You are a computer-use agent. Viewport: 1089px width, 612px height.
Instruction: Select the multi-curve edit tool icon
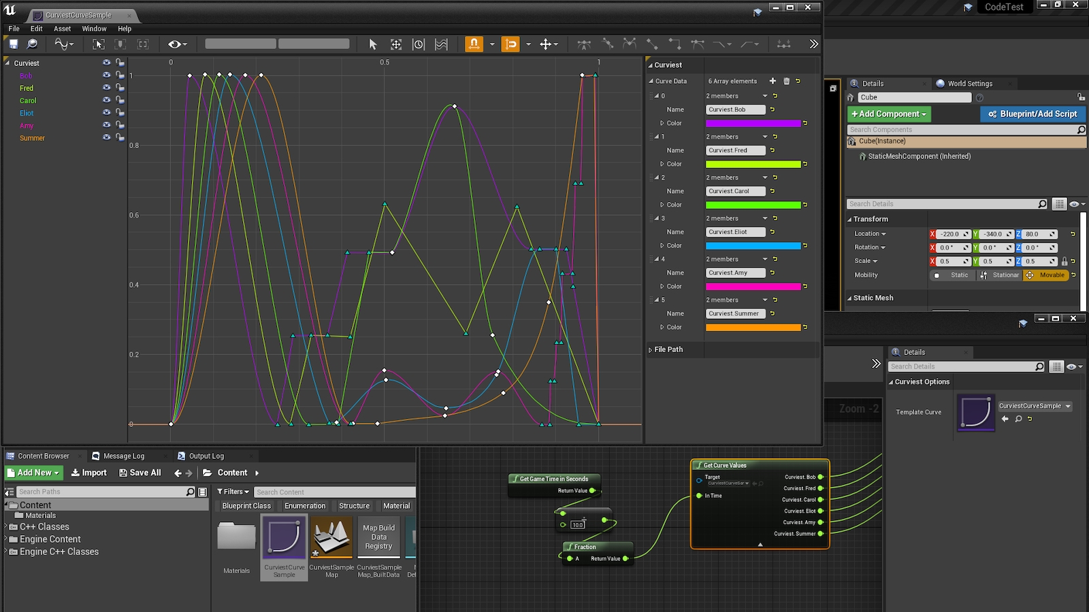[441, 44]
